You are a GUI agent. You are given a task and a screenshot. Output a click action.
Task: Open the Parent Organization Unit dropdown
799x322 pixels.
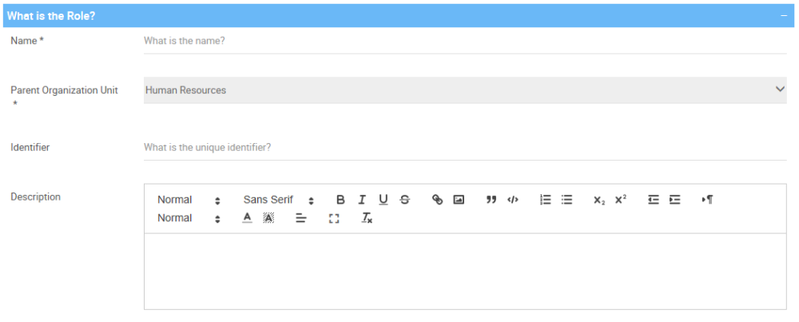(x=465, y=90)
